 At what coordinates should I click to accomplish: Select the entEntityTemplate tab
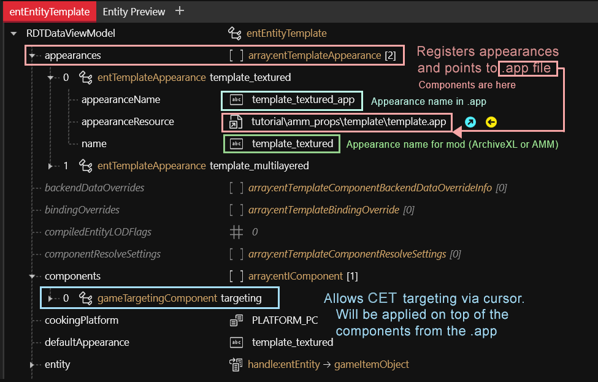point(48,12)
